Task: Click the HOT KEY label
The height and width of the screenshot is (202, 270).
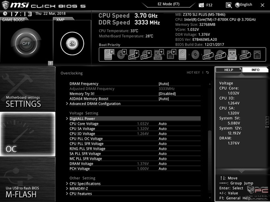Action: tap(193, 72)
